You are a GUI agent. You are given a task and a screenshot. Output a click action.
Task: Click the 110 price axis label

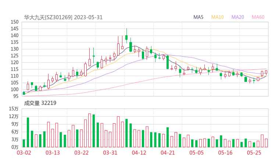click(x=15, y=76)
